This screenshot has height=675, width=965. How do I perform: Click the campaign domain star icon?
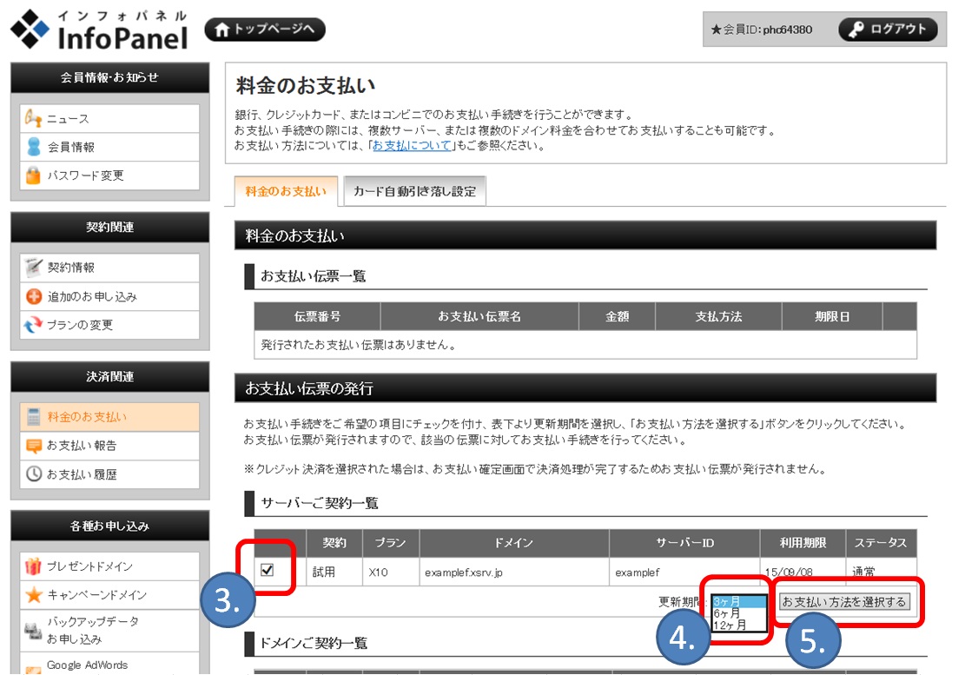33,595
